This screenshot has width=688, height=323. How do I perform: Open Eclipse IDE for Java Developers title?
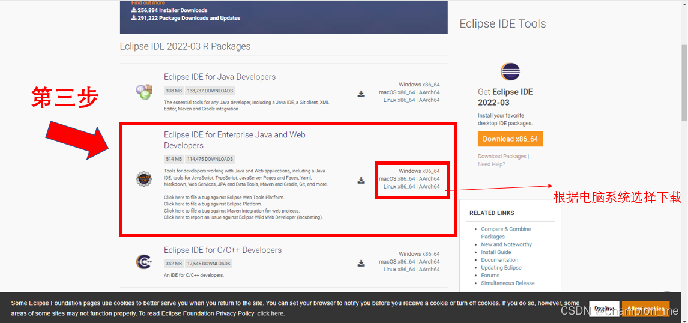(x=220, y=77)
